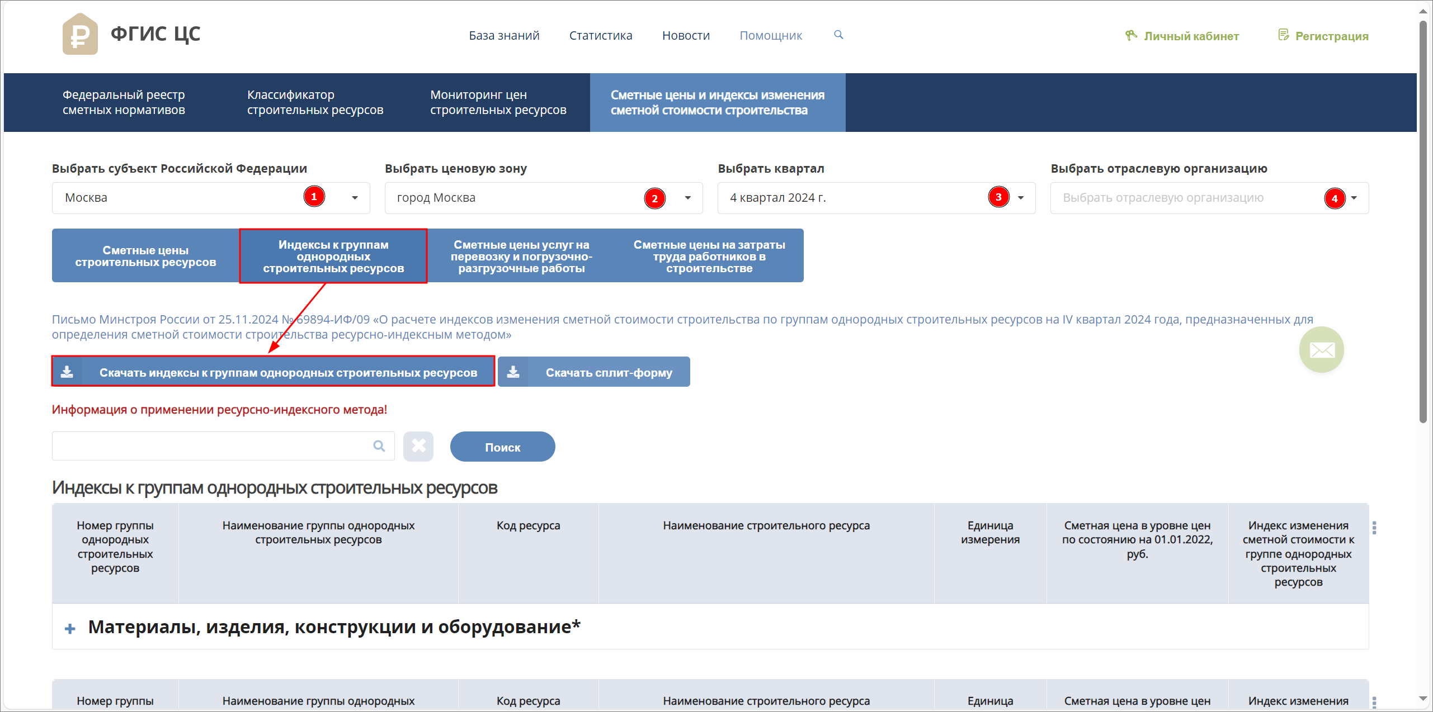Image resolution: width=1433 pixels, height=712 pixels.
Task: Open Новости menu item
Action: point(686,36)
